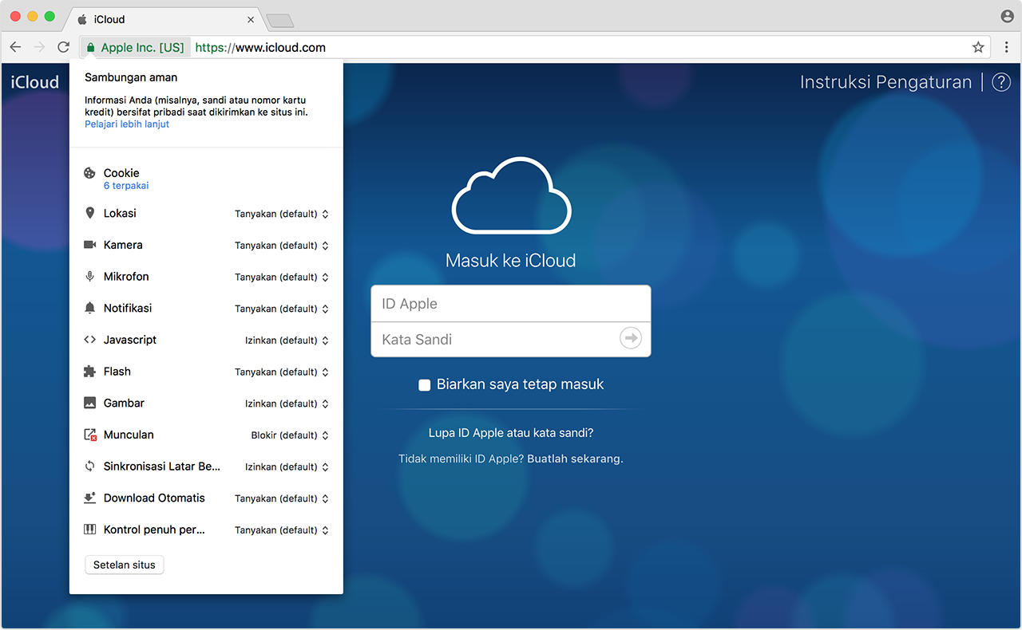
Task: Click the bookmark star icon
Action: [978, 47]
